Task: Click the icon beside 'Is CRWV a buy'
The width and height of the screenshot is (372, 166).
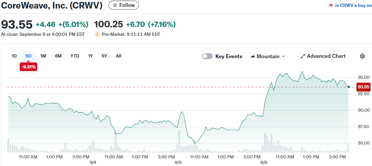Action: point(331,6)
